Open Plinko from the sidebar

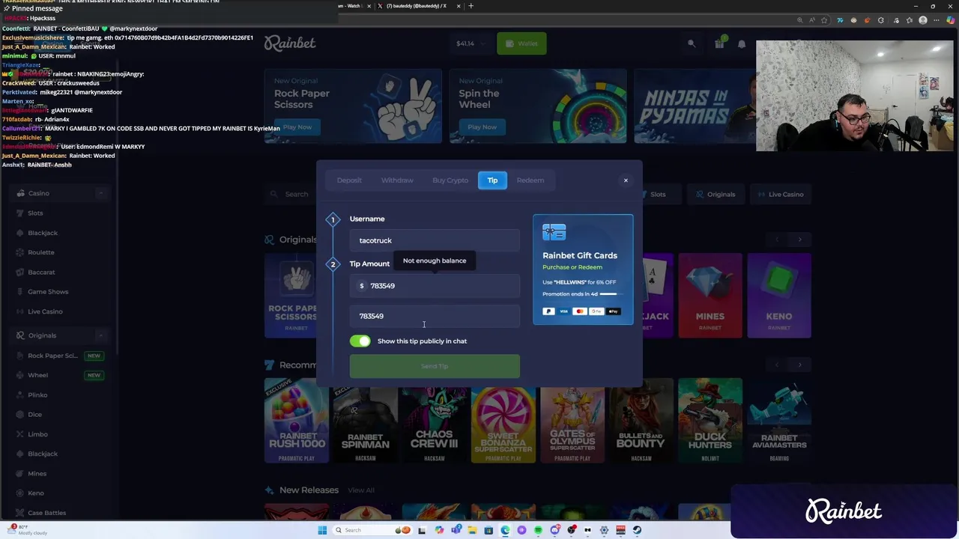37,395
